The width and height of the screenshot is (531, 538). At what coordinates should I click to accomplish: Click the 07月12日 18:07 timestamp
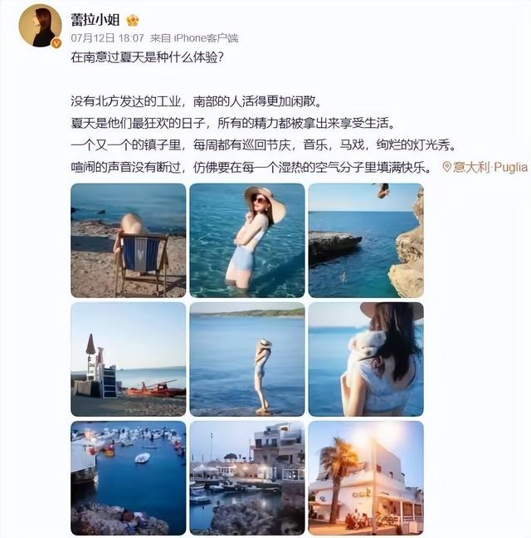pyautogui.click(x=107, y=37)
